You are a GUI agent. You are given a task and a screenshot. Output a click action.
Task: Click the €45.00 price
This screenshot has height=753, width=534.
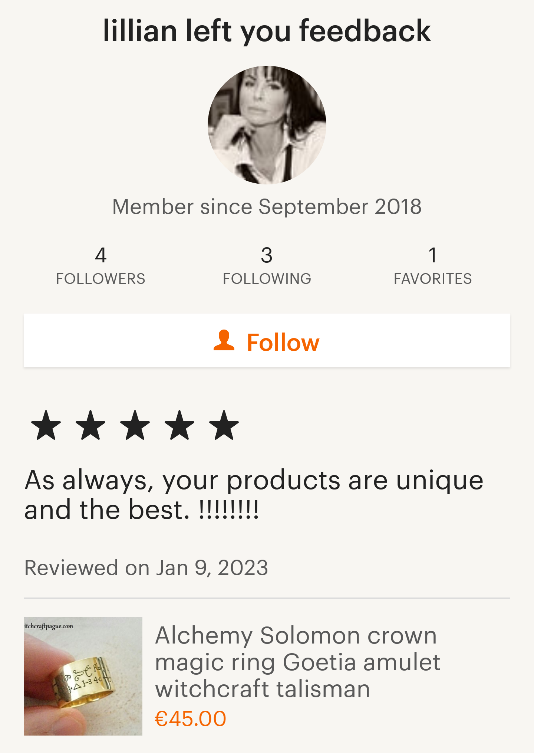(190, 718)
